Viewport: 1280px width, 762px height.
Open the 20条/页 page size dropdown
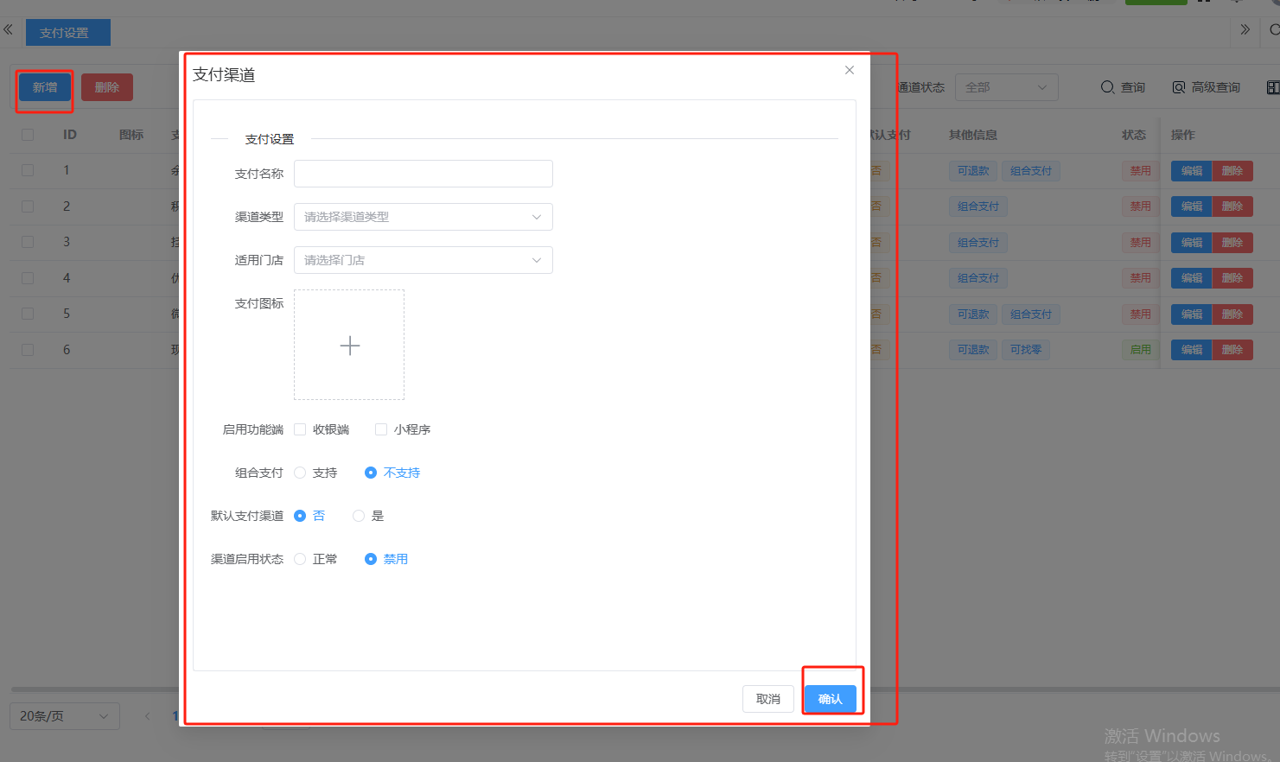click(x=64, y=716)
